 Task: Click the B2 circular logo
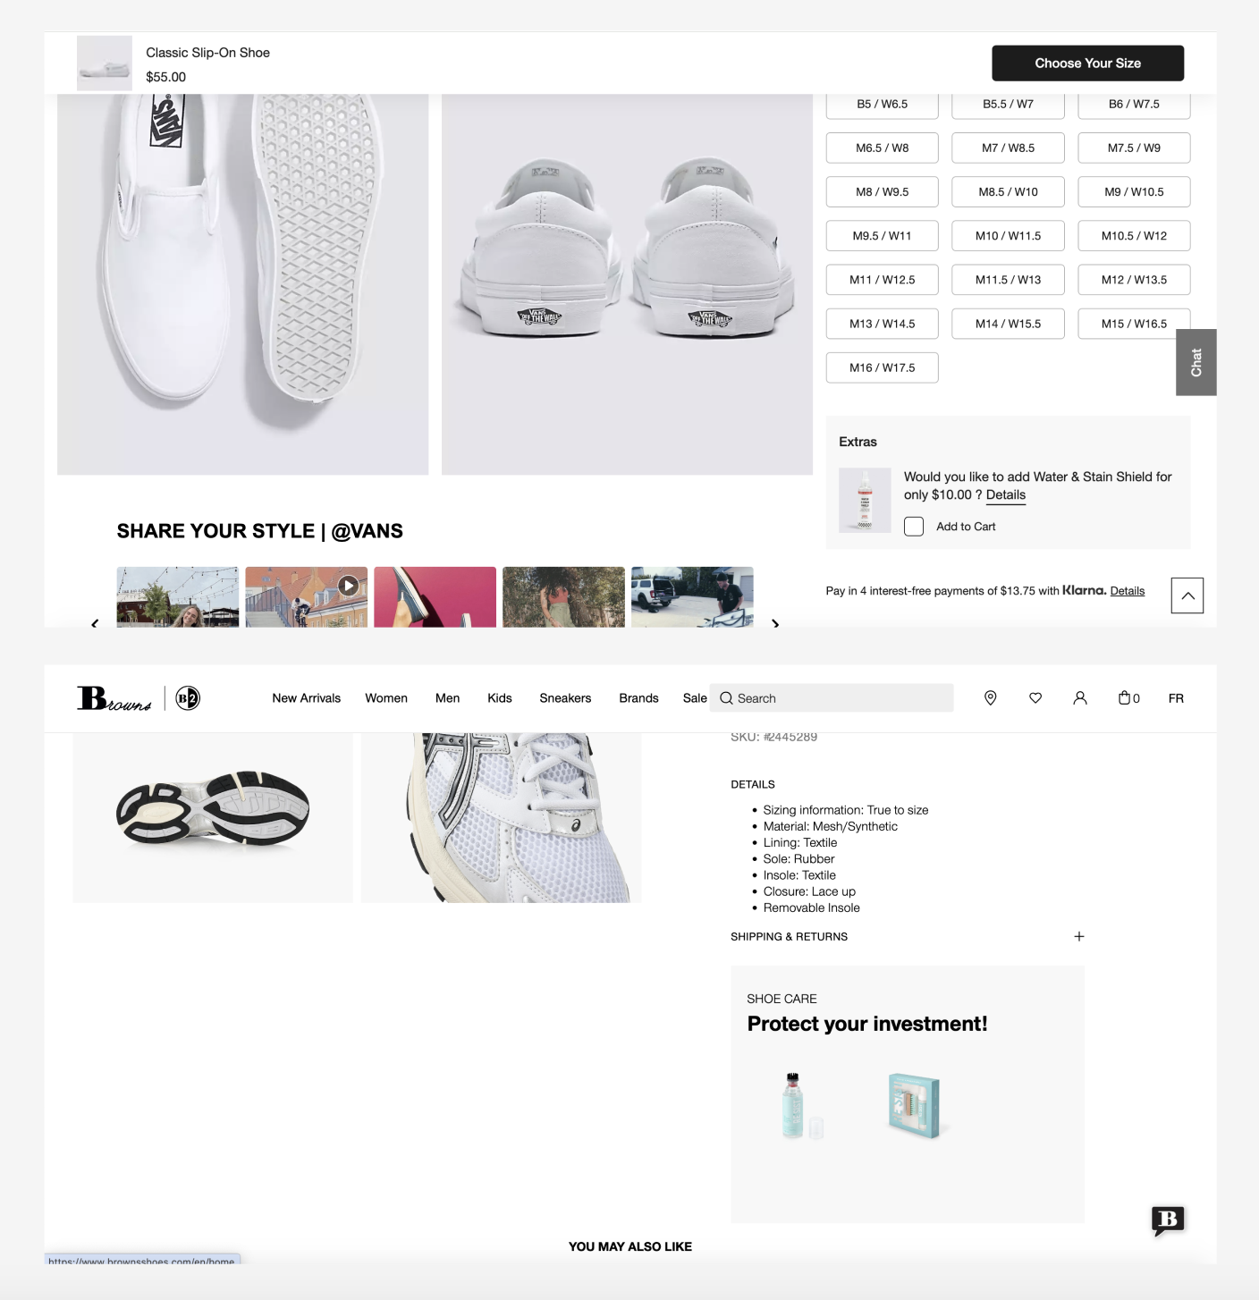[x=188, y=698]
